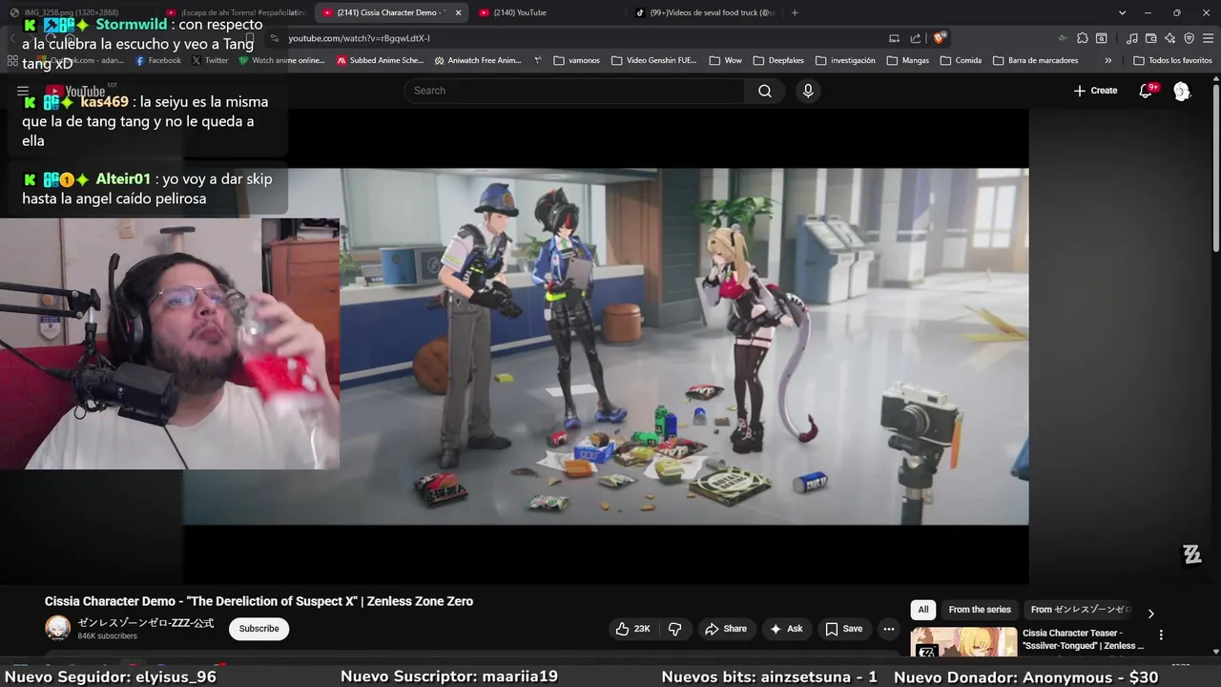Screen dimensions: 1221x687
Task: Open the Aniwatch Free Anim... bookmark
Action: (478, 60)
